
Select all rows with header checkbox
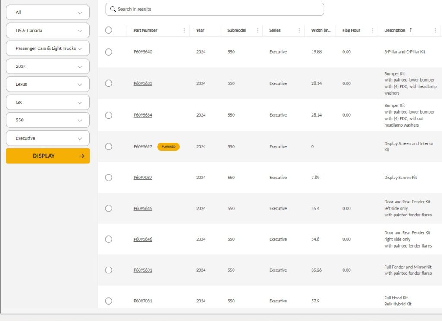[109, 30]
